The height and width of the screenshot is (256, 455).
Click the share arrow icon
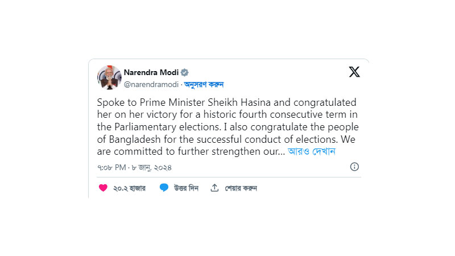coord(214,188)
